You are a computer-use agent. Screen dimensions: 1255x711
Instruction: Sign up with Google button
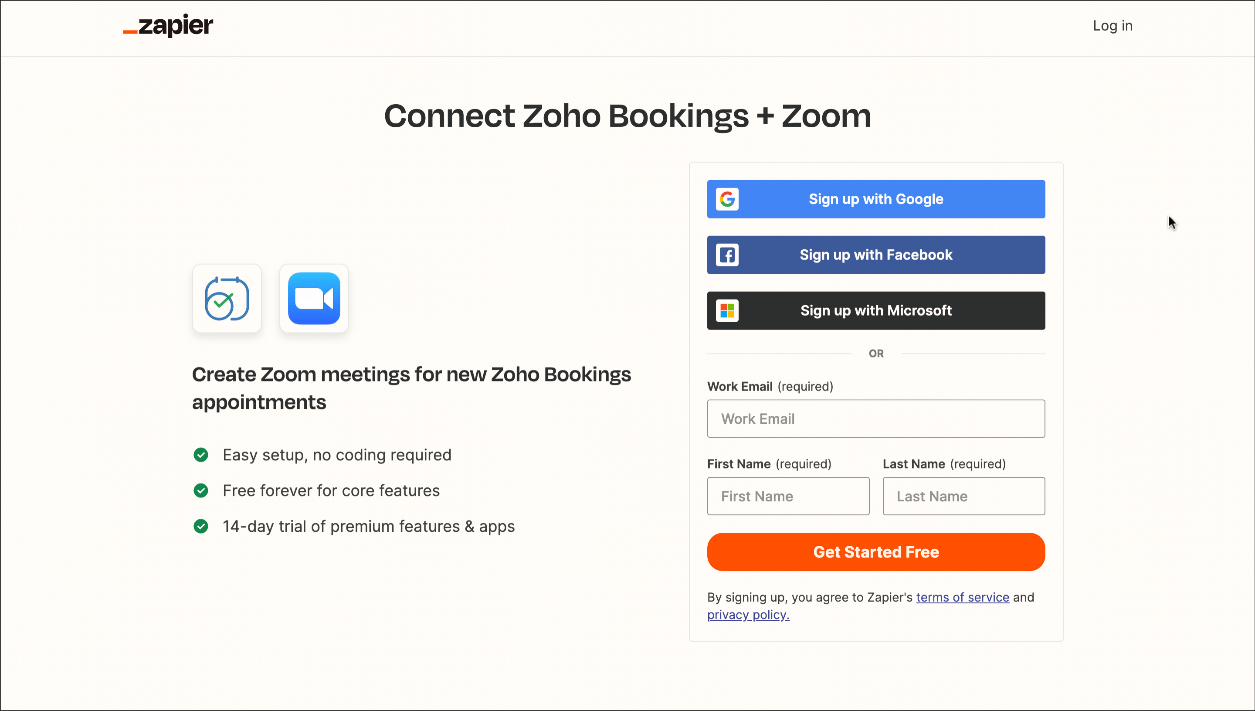(876, 199)
